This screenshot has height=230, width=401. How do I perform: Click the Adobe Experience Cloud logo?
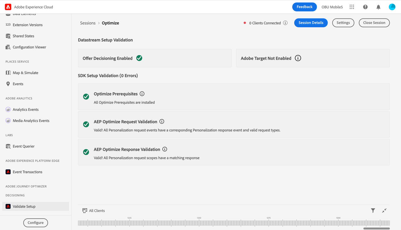(8, 7)
